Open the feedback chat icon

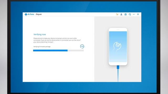(x=130, y=14)
